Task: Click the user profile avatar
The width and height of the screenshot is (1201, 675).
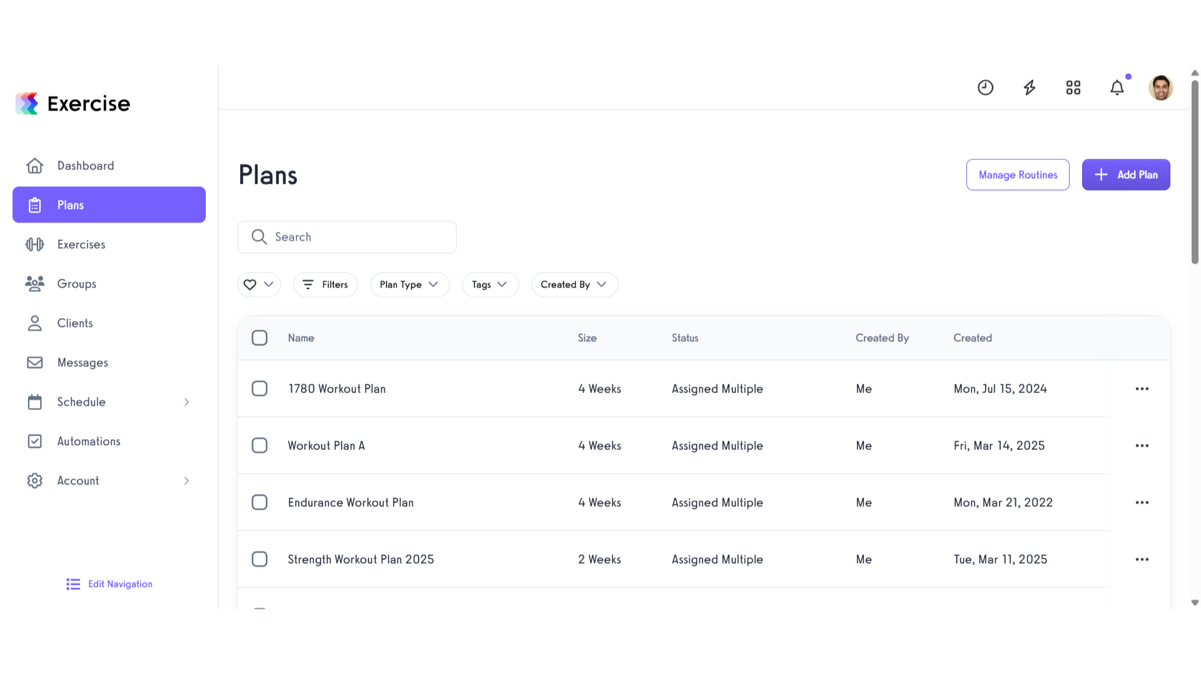Action: point(1161,87)
